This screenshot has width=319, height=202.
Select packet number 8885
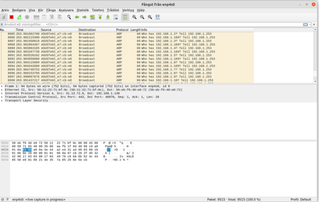coord(127,34)
